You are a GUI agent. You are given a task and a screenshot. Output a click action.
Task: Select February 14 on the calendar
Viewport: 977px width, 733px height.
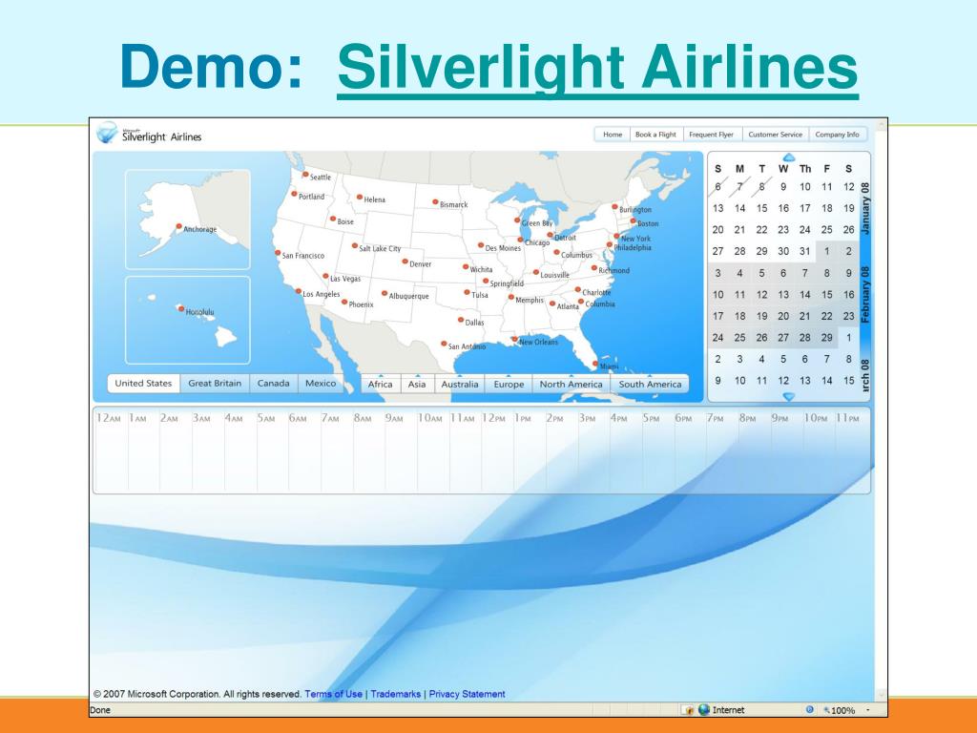pos(805,294)
